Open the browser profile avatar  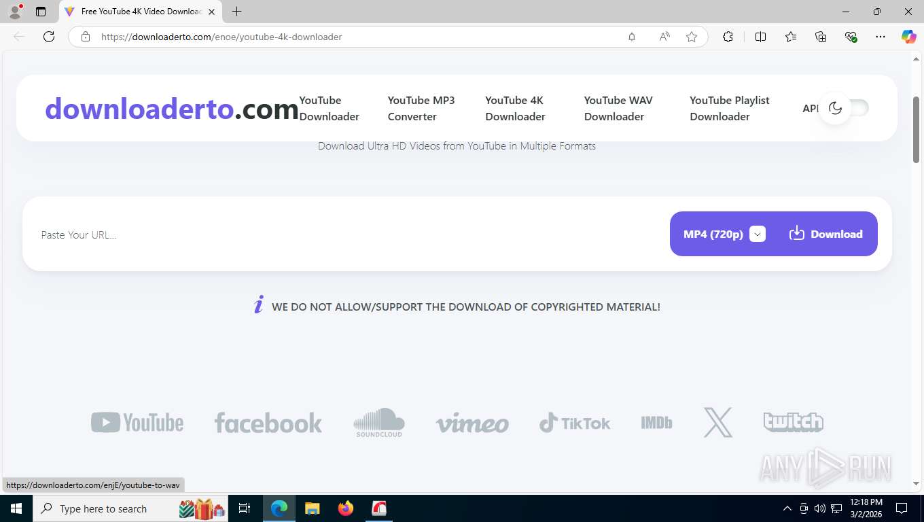[x=15, y=12]
